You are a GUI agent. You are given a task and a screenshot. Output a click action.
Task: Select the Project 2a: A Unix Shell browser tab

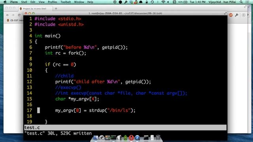click(x=35, y=9)
